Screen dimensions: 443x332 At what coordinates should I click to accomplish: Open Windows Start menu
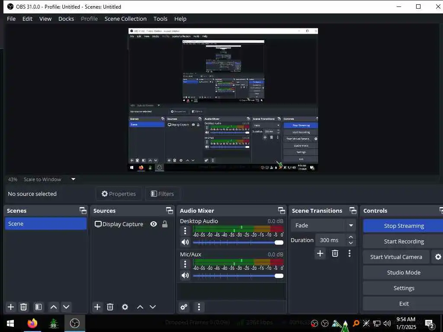(x=10, y=323)
